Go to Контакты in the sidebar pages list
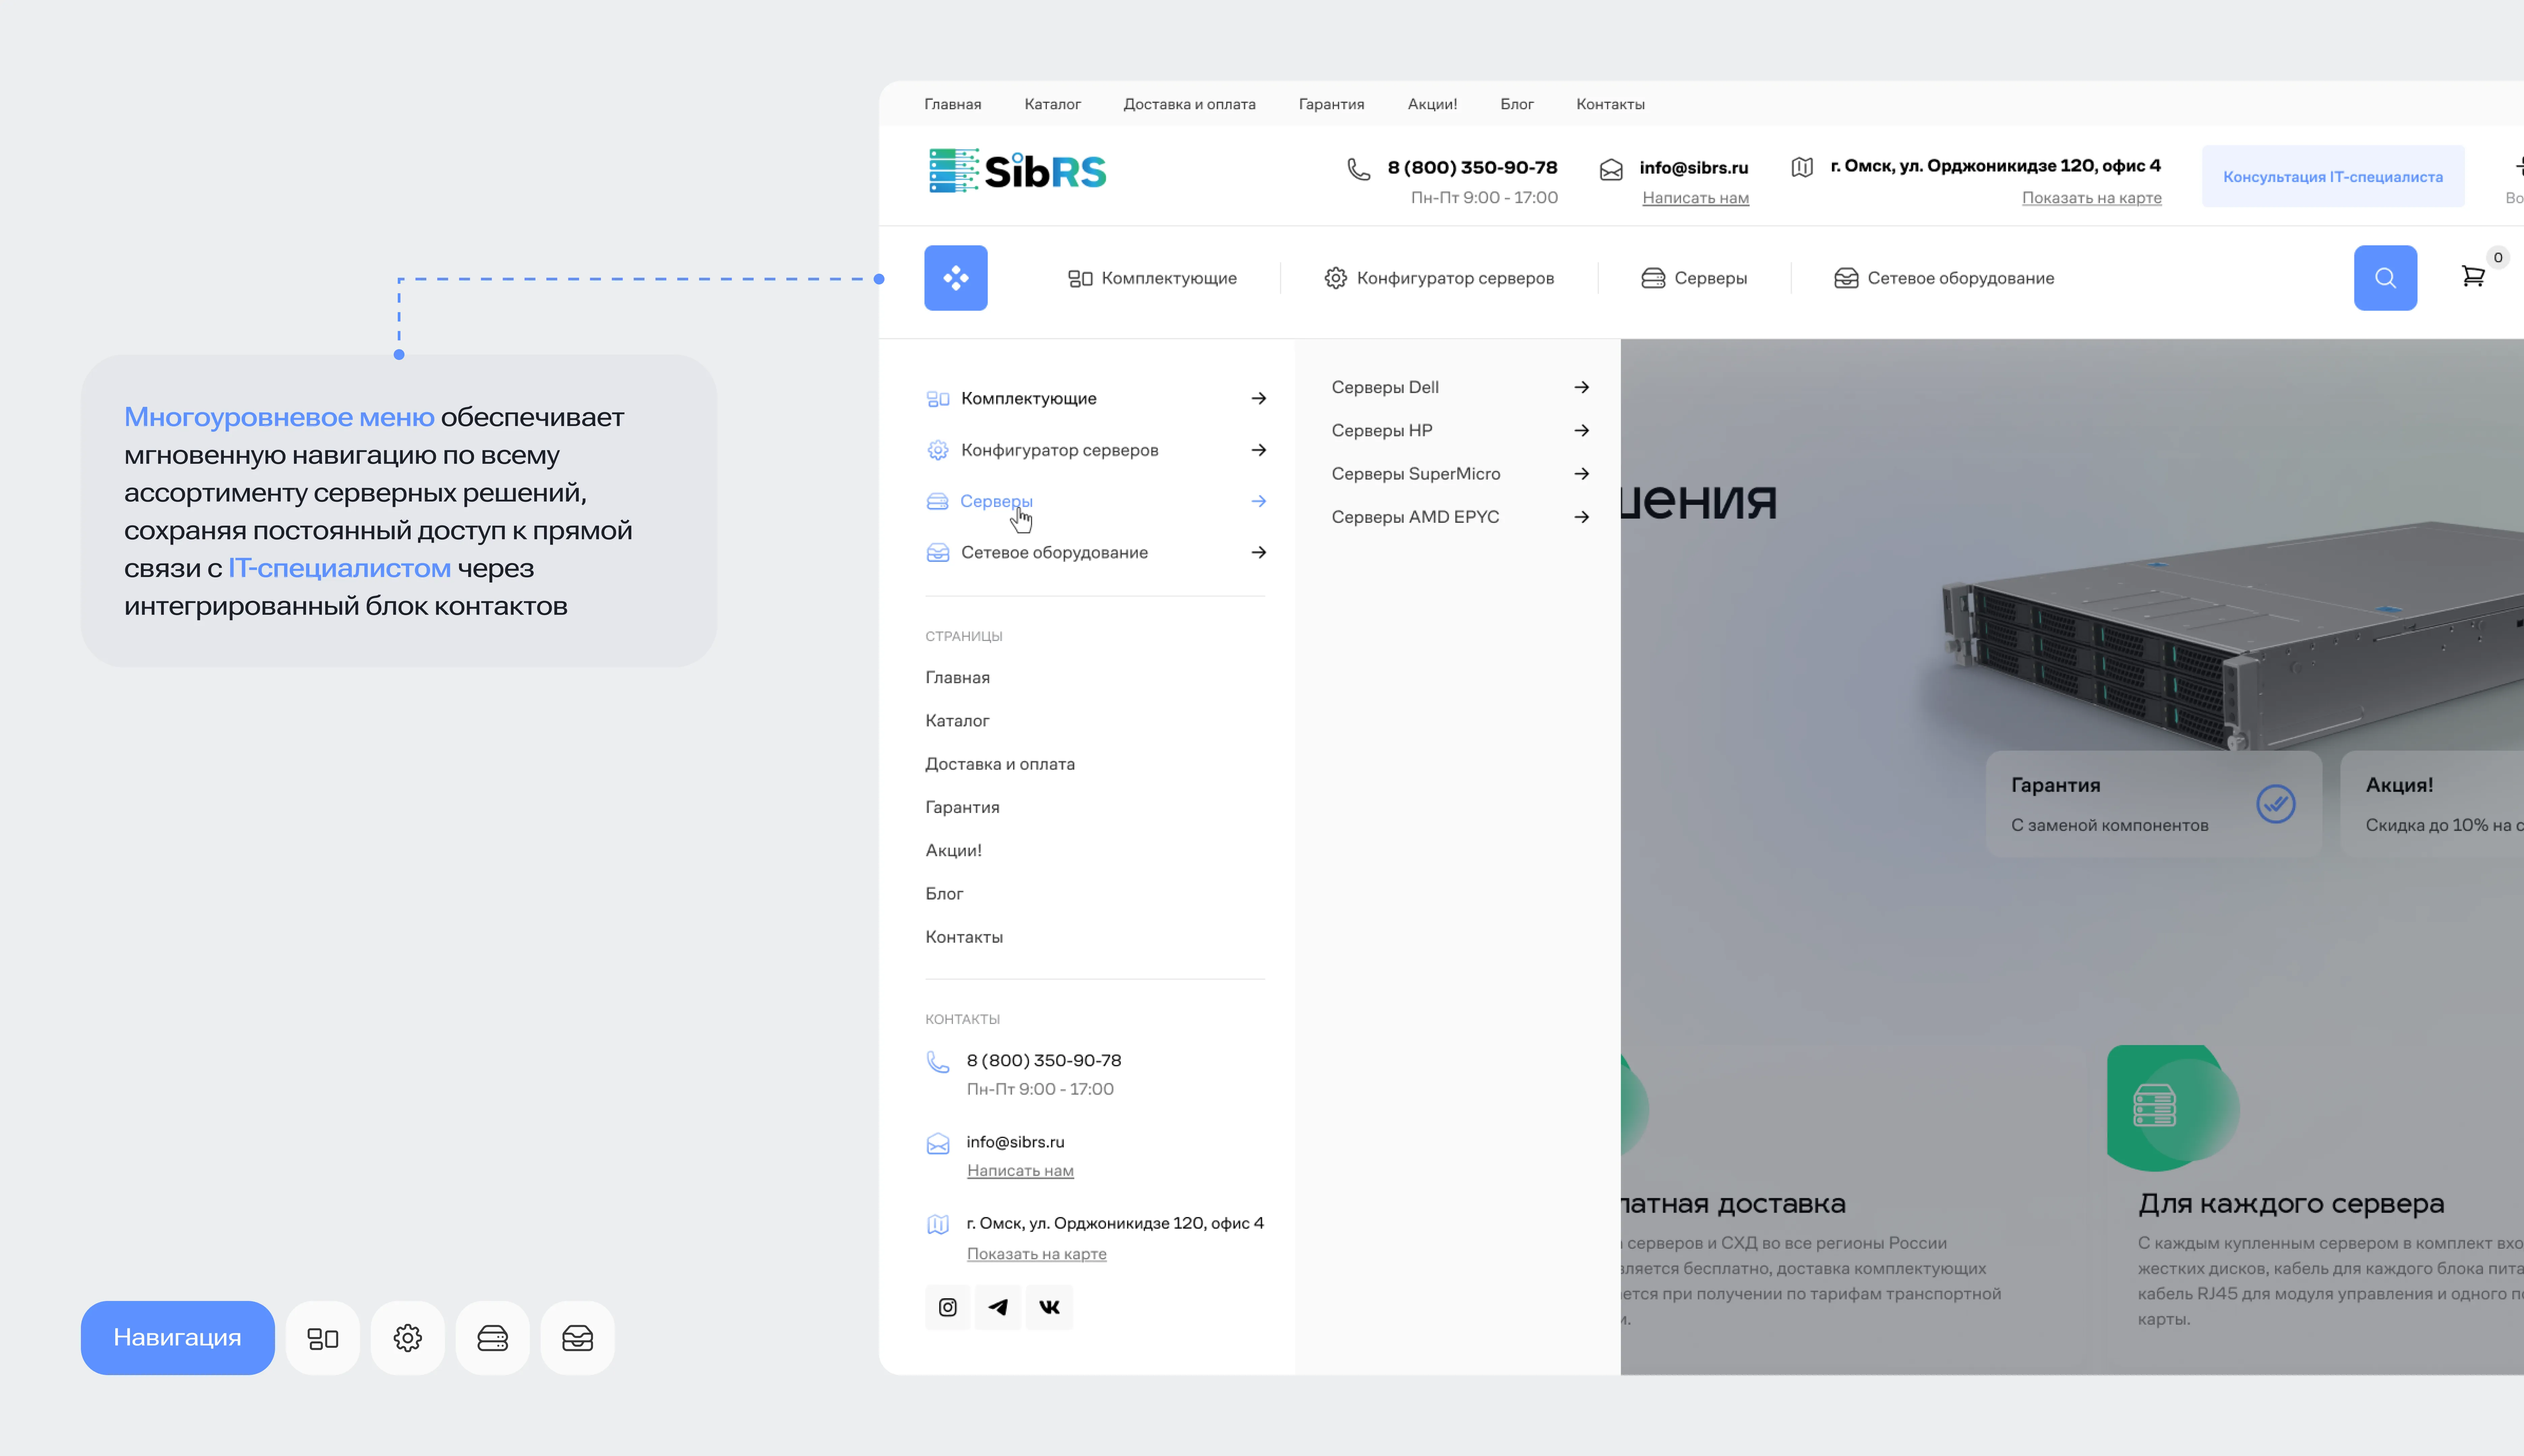Screen dimensions: 2524x1456 point(964,937)
